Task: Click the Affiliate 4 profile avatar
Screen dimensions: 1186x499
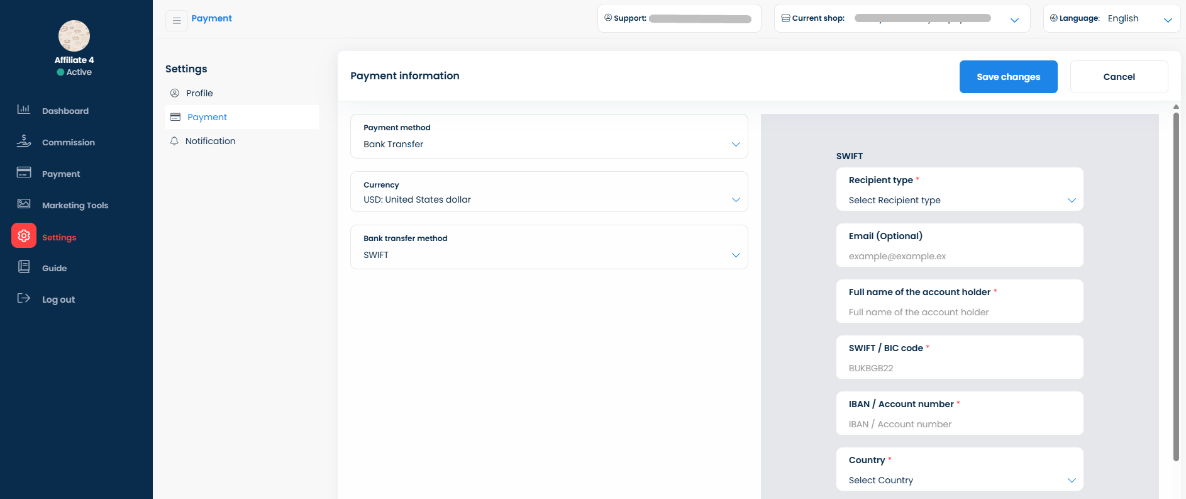Action: pyautogui.click(x=74, y=36)
